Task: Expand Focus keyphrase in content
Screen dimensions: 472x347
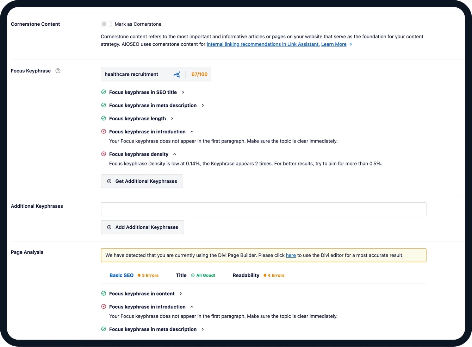Action: tap(181, 294)
